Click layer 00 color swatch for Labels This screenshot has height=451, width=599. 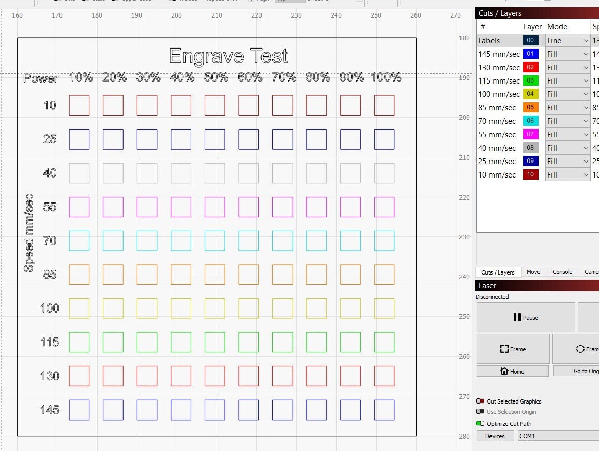[x=531, y=40]
